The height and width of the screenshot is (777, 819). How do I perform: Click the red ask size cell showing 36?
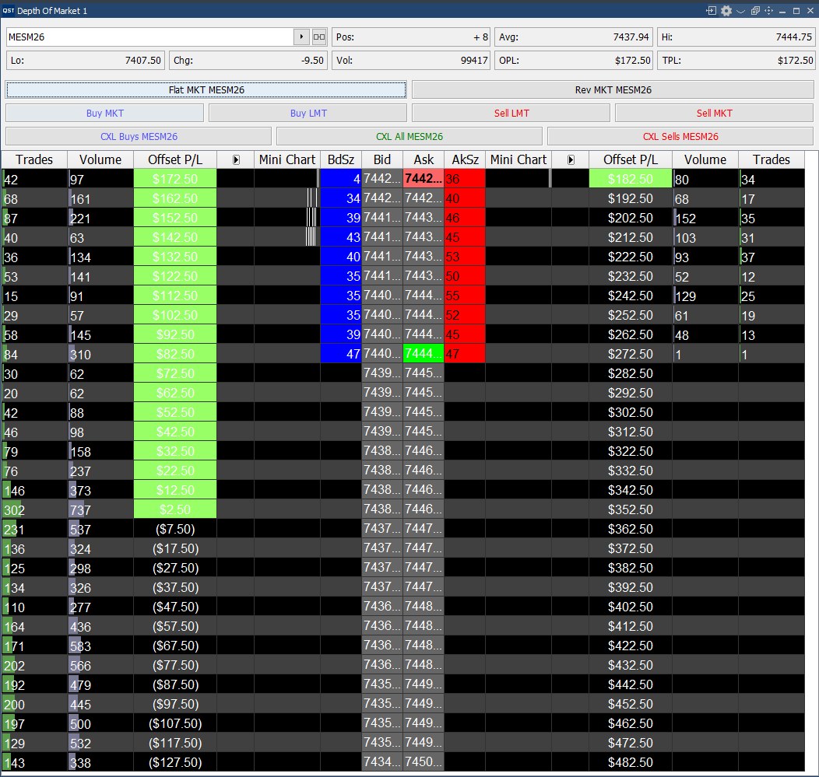(x=465, y=179)
